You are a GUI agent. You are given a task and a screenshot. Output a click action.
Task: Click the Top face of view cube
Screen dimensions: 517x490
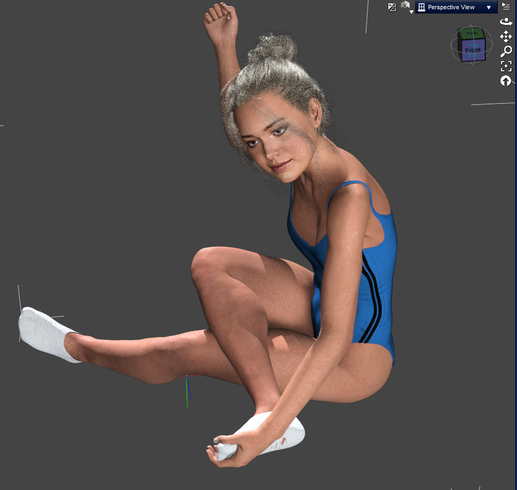coord(472,33)
